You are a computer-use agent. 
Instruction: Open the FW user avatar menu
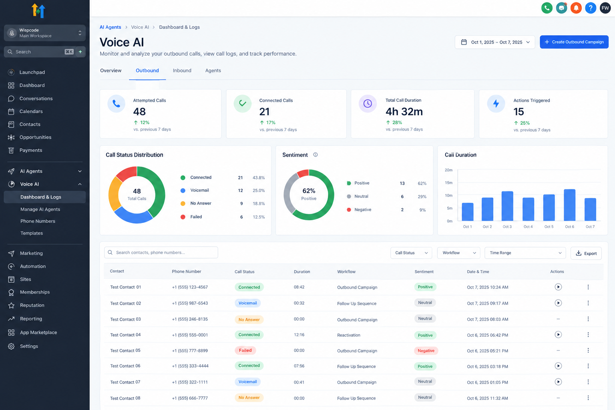coord(605,8)
